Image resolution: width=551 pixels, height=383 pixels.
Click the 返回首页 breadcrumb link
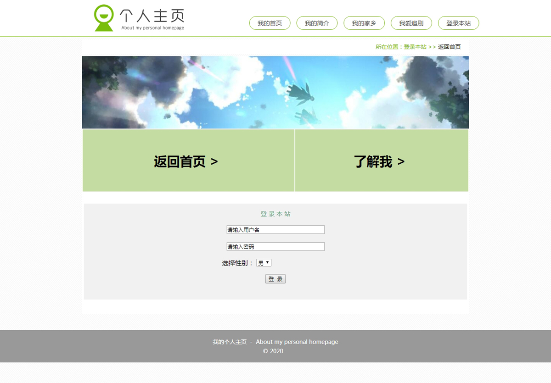coord(449,47)
